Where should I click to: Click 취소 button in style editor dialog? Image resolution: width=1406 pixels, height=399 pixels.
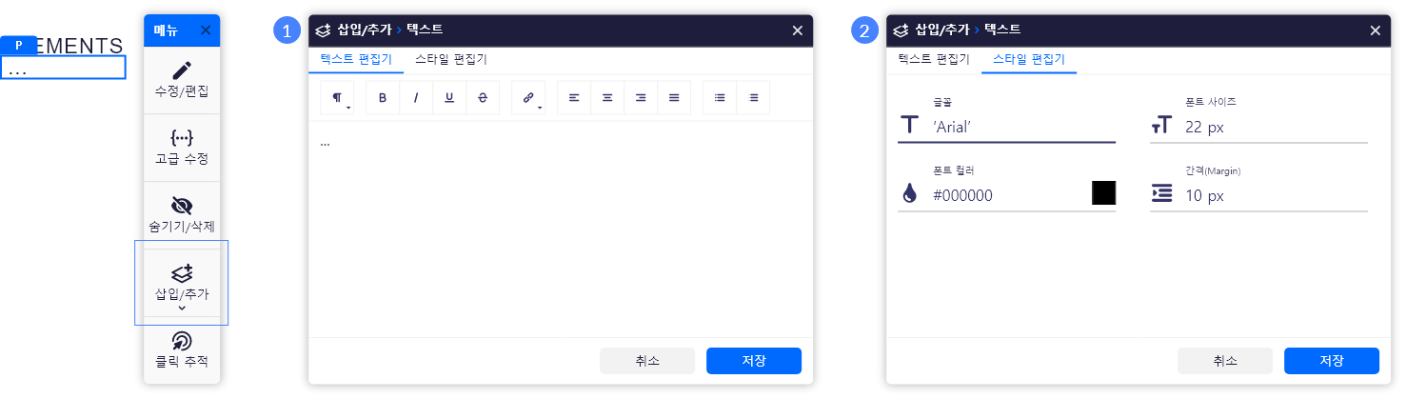[1224, 361]
